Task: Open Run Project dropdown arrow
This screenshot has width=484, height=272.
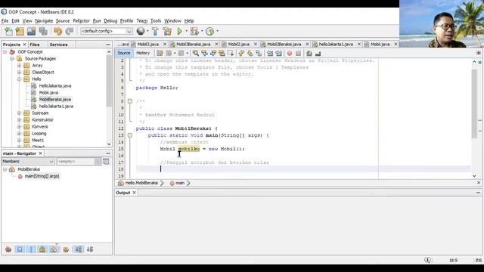Action: (x=186, y=31)
